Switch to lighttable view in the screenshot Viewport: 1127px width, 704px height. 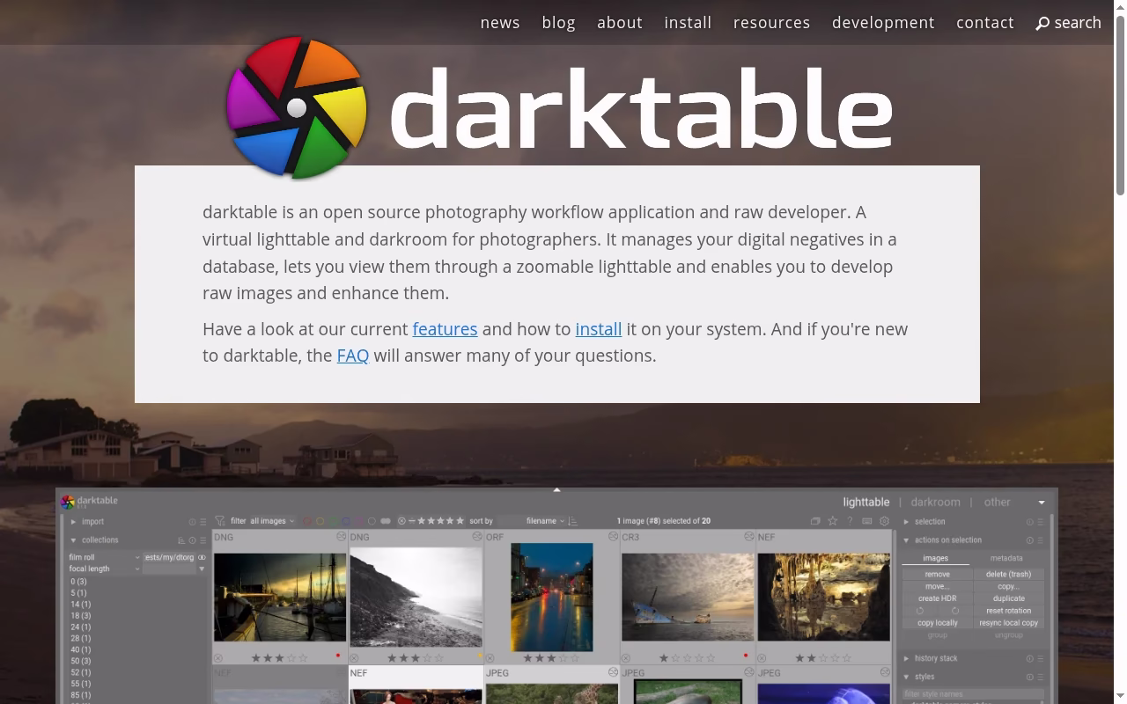pos(866,502)
